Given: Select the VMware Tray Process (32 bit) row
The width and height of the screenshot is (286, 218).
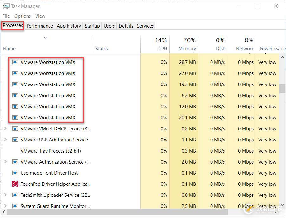Looking at the screenshot, I should [140, 151].
